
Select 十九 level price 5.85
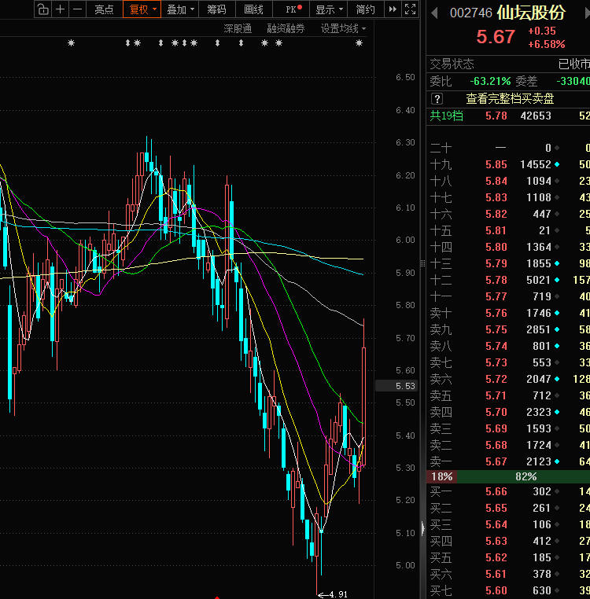pos(496,164)
